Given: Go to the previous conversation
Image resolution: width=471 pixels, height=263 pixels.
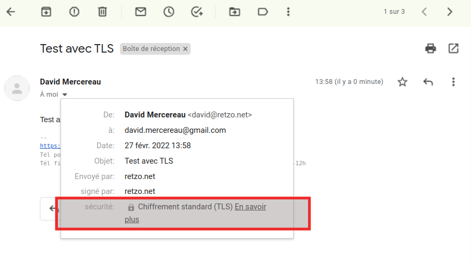Looking at the screenshot, I should [424, 12].
